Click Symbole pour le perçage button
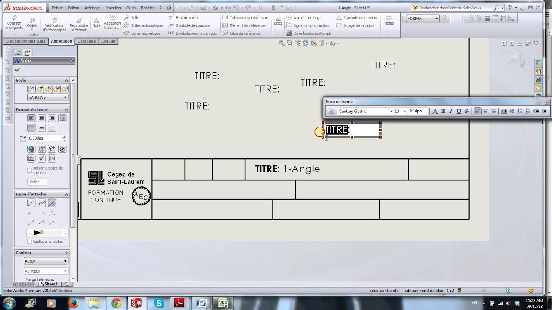552x310 pixels. pyautogui.click(x=192, y=33)
